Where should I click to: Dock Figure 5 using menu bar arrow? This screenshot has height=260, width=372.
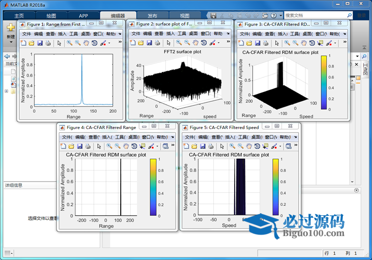(x=296, y=137)
